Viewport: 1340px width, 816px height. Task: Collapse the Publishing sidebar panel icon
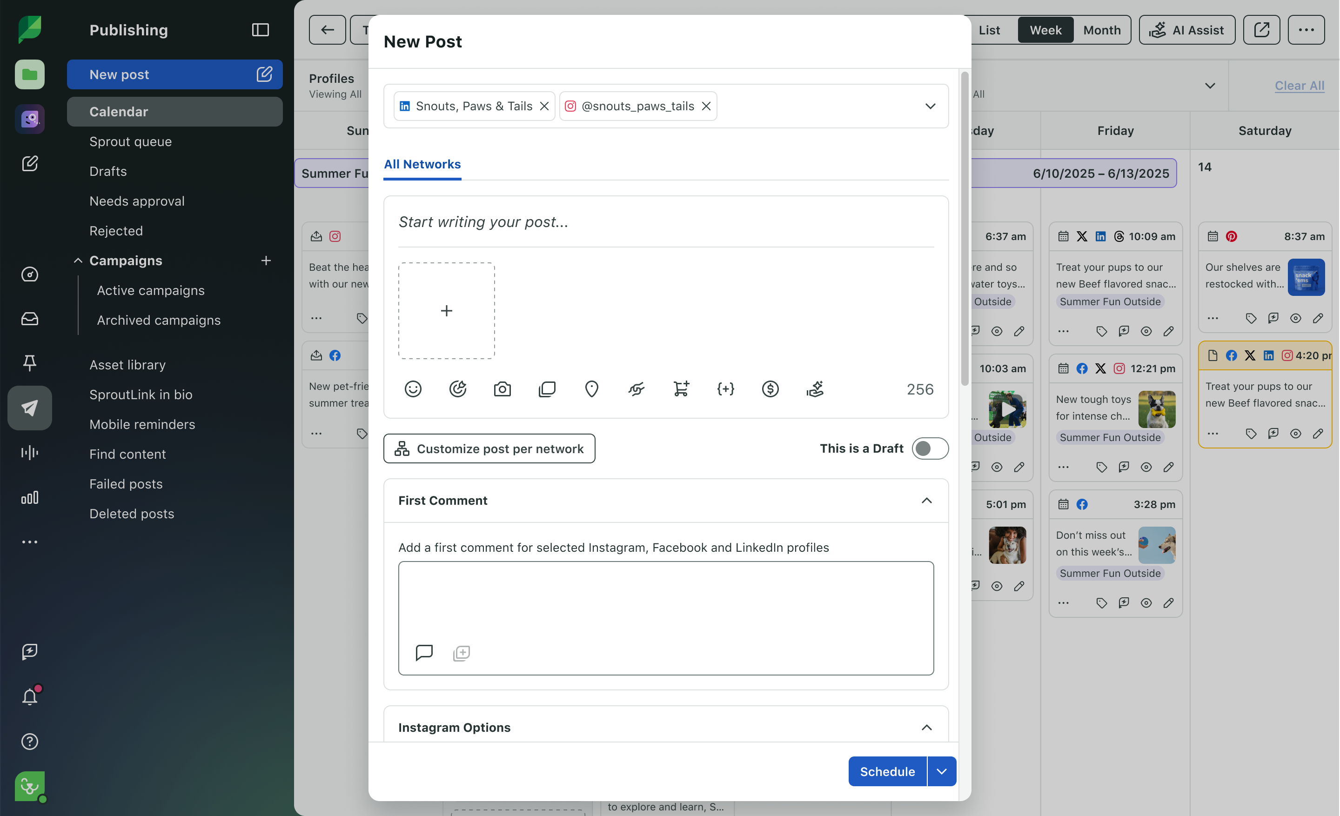[x=261, y=30]
